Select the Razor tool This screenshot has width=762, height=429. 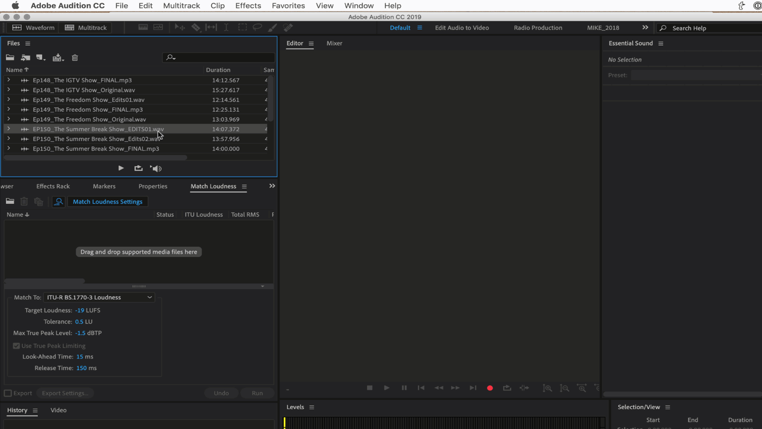tap(196, 28)
